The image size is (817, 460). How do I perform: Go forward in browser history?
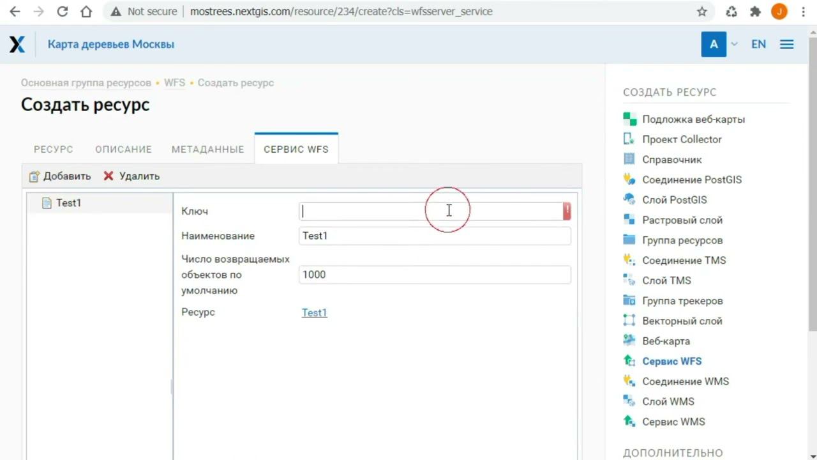(38, 11)
